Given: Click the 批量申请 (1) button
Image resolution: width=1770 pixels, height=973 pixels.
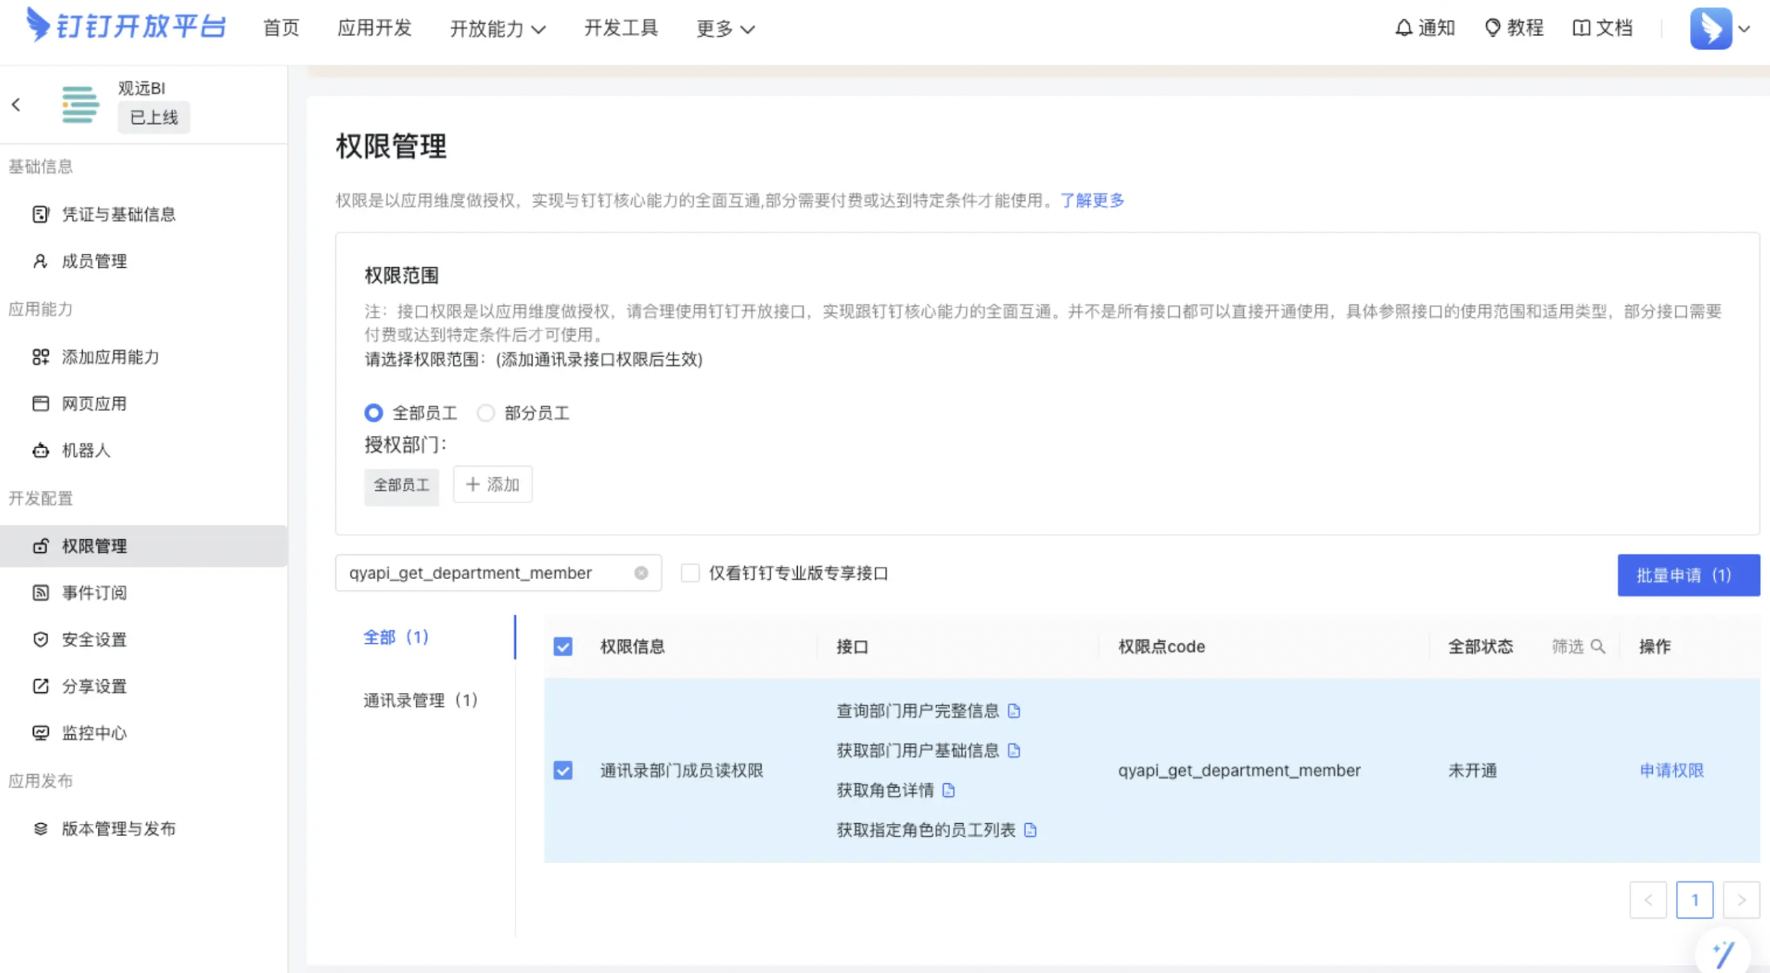Looking at the screenshot, I should point(1688,575).
